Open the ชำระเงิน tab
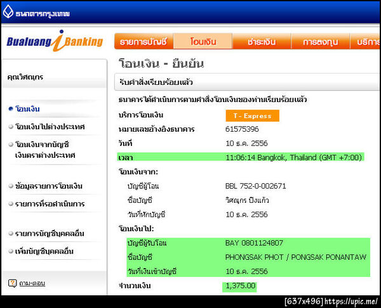This screenshot has width=381, height=308. (x=262, y=41)
